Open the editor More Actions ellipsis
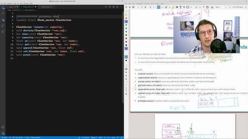 [x=121, y=7]
